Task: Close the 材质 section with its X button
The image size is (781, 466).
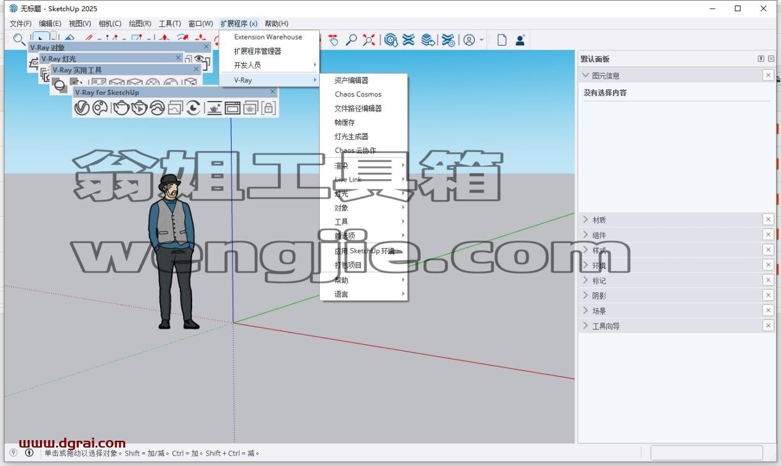Action: point(768,219)
